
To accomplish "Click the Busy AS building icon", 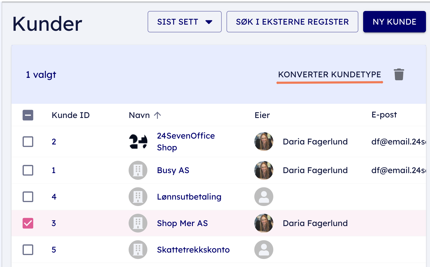I will [x=138, y=170].
